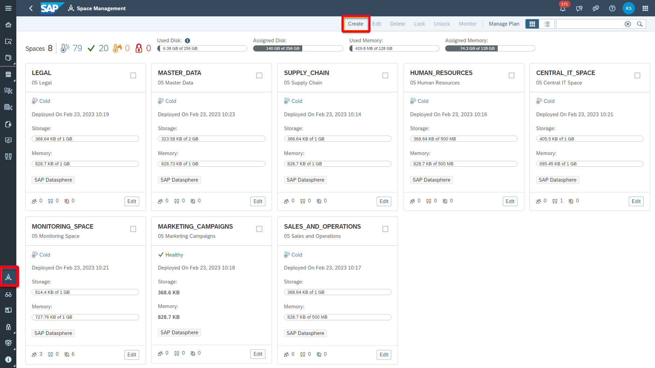Open the Repository Explorer icon in sidebar
This screenshot has width=655, height=368.
[9, 41]
